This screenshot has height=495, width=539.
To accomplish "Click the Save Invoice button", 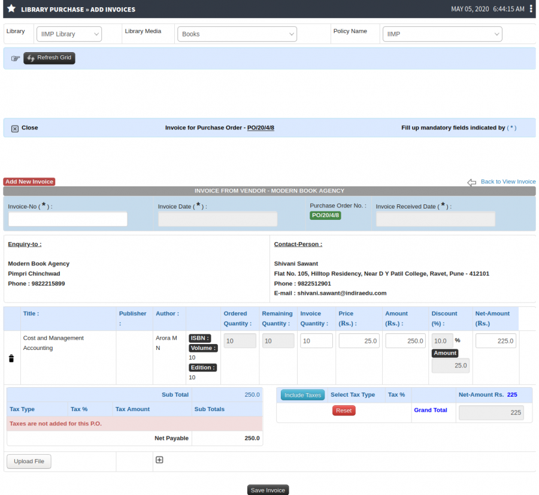I will pos(268,490).
